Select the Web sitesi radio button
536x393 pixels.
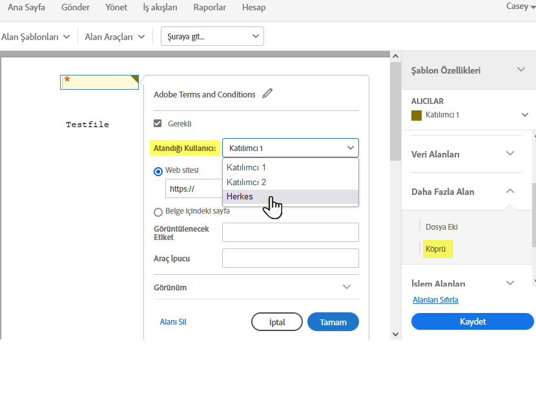click(158, 171)
